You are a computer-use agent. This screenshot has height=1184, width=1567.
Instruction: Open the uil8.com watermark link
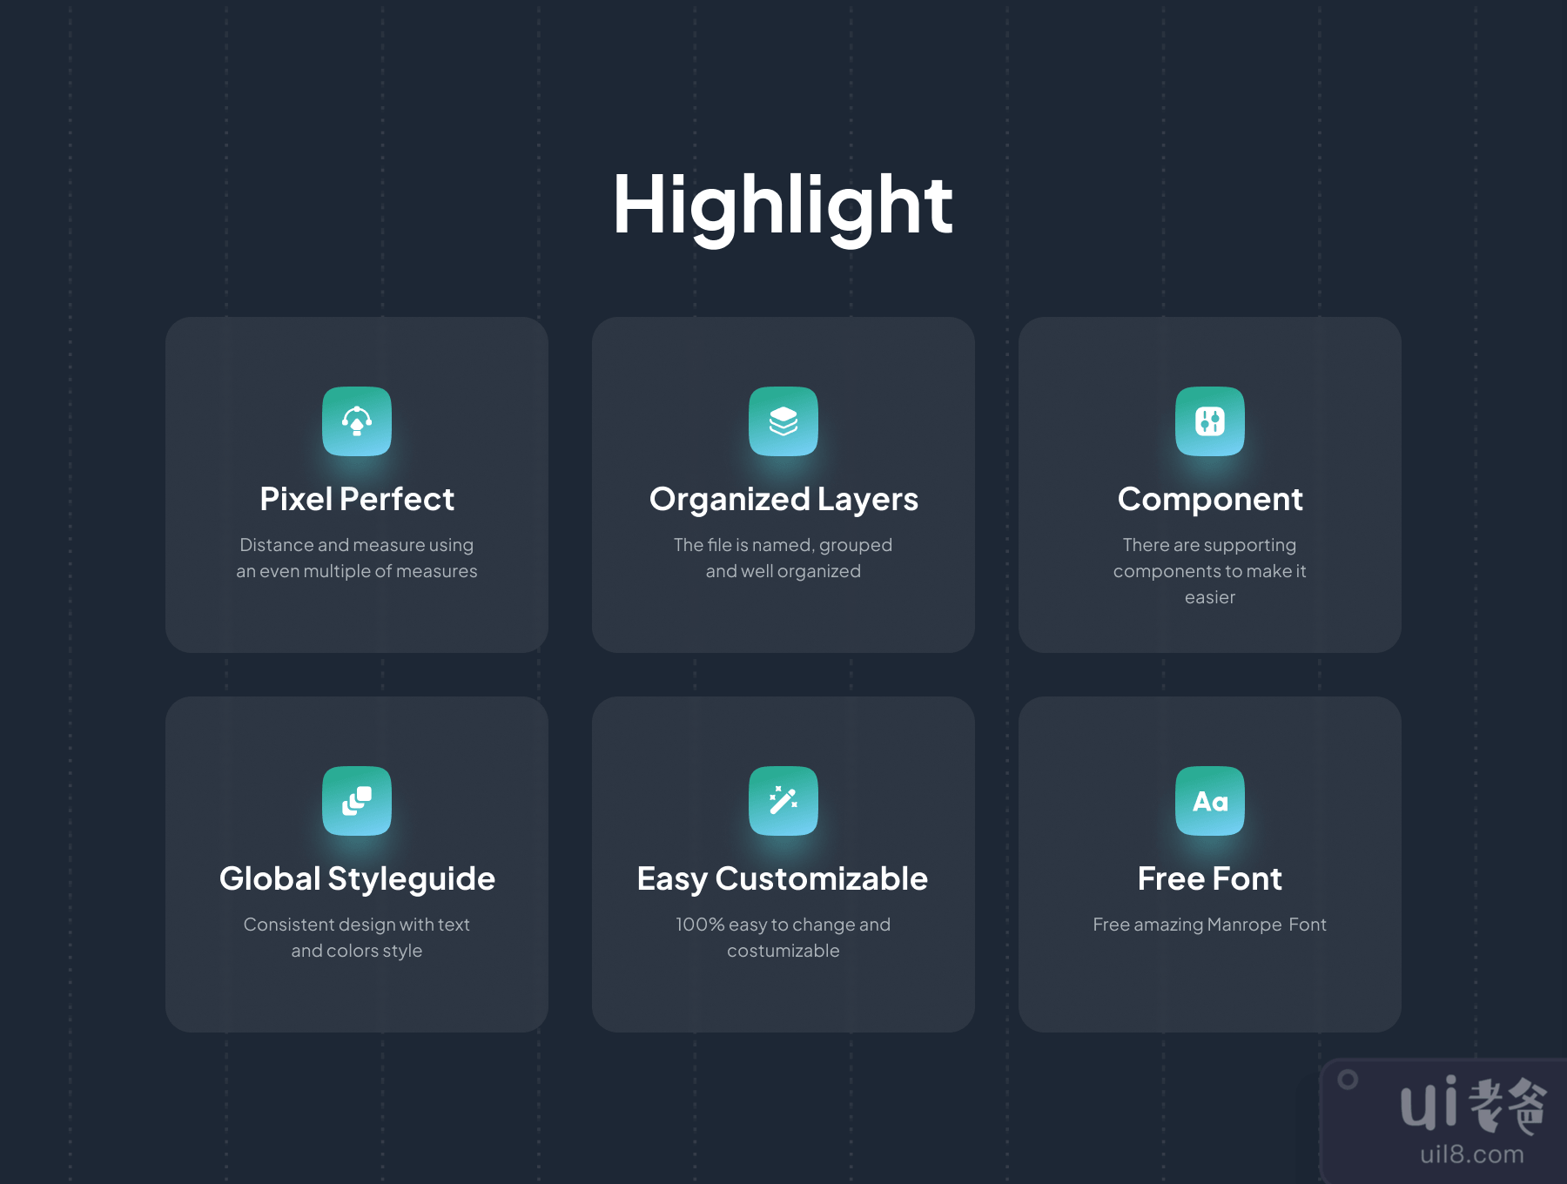[1472, 1155]
